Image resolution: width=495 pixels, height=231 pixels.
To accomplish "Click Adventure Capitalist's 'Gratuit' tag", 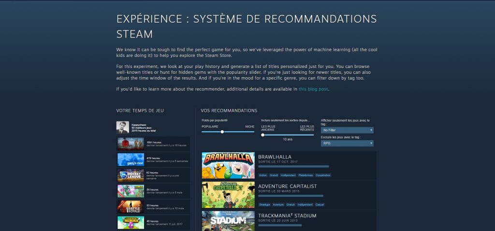I will point(291,204).
